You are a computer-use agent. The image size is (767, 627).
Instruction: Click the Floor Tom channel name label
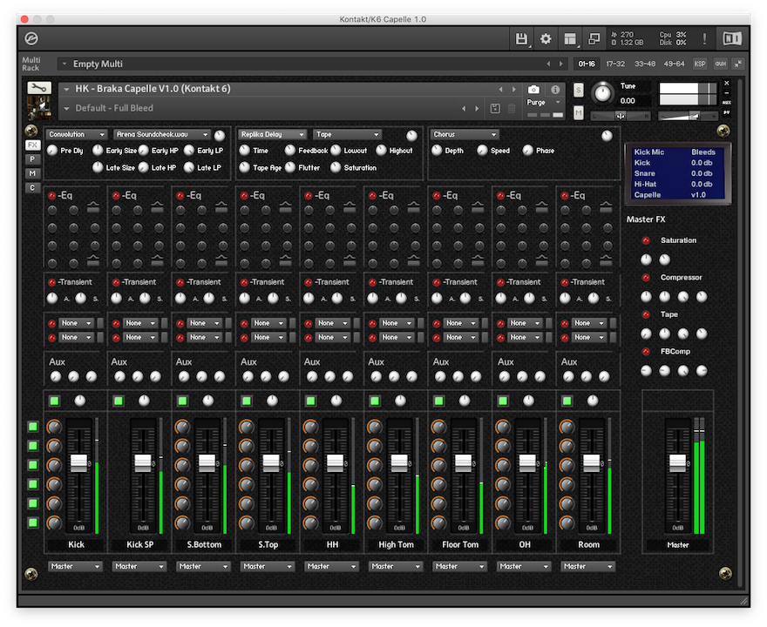460,544
